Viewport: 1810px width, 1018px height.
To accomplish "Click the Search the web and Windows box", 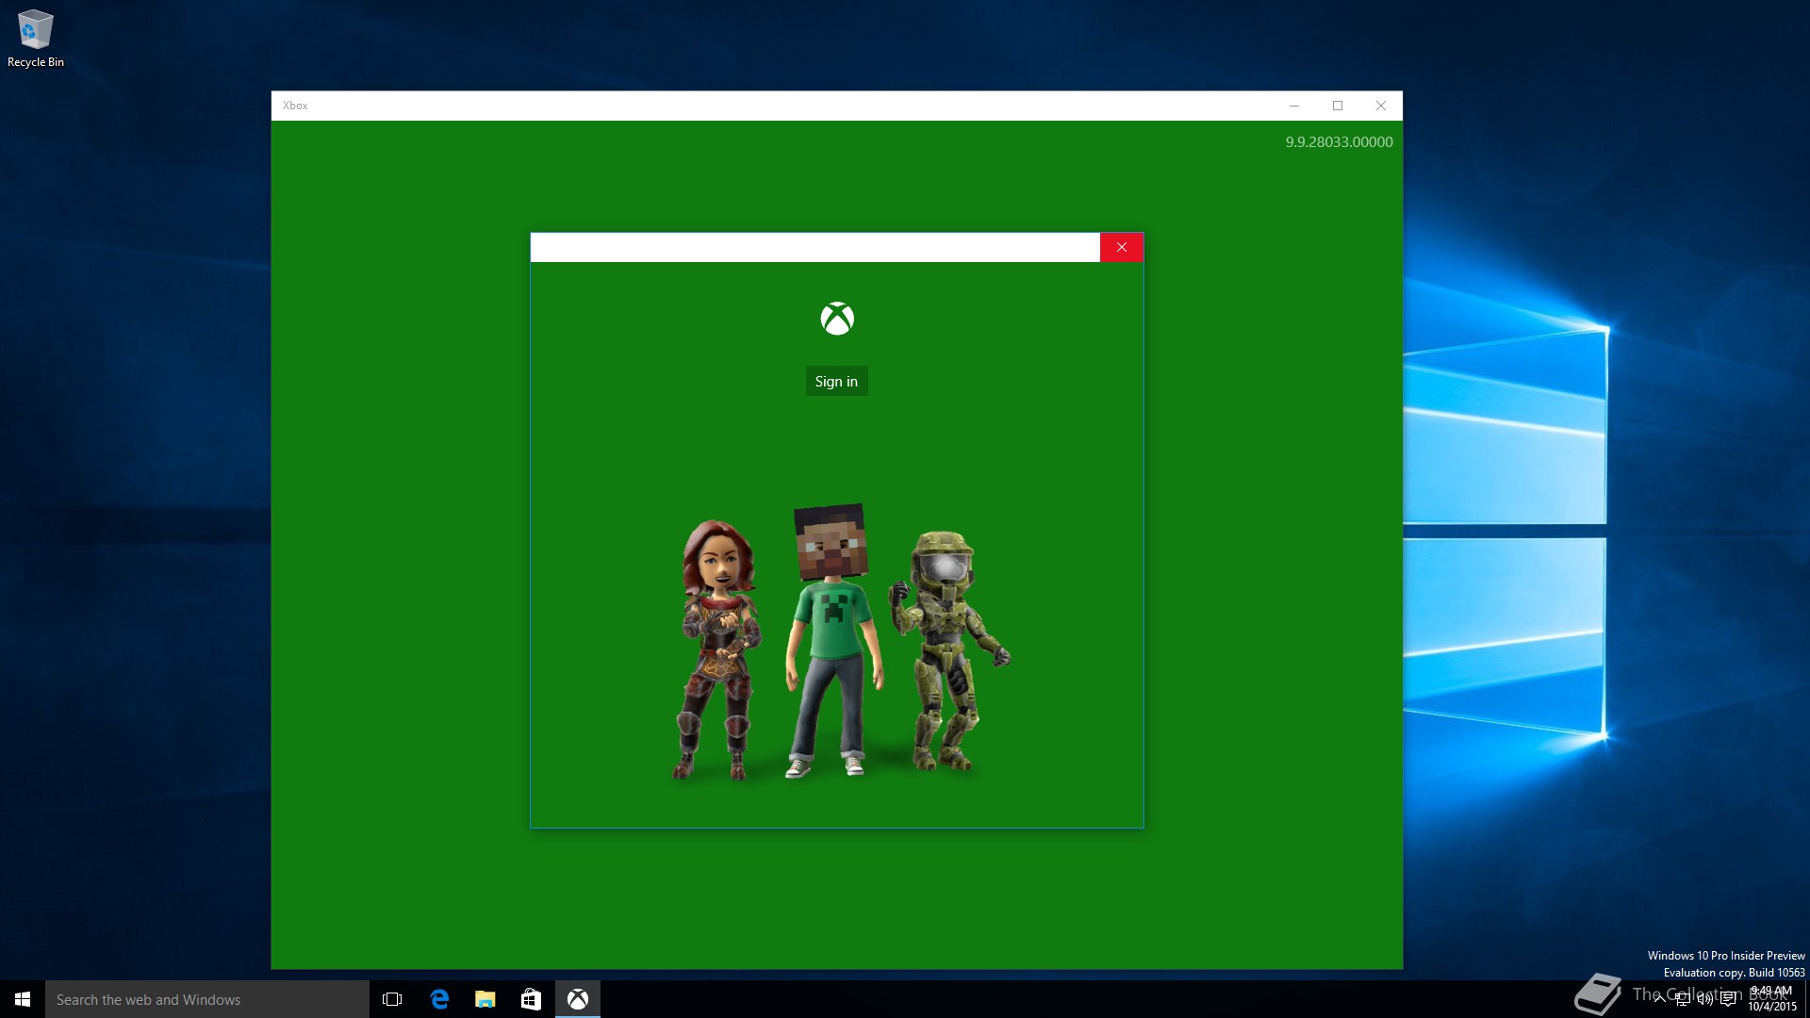I will pos(207,999).
